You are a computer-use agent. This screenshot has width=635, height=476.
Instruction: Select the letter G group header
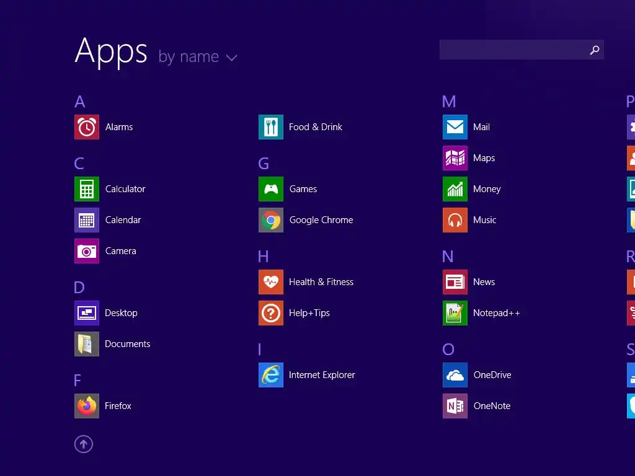264,164
